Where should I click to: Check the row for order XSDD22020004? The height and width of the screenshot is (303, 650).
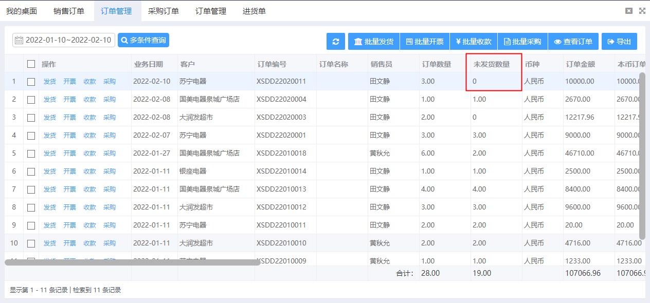(x=31, y=100)
